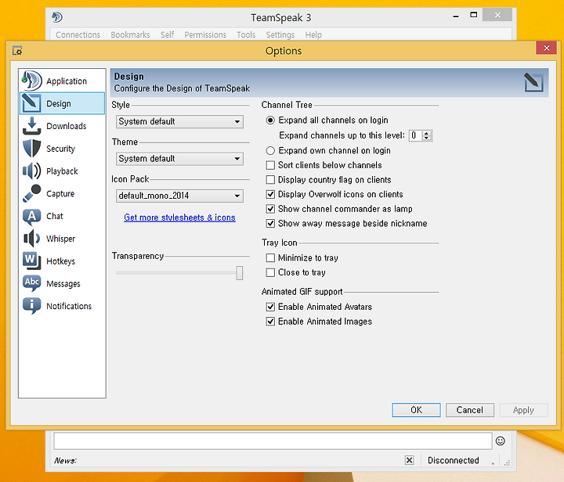Click the TeamSpeak 3 logo in title bar
Viewport: 564px width, 482px height.
pyautogui.click(x=57, y=17)
